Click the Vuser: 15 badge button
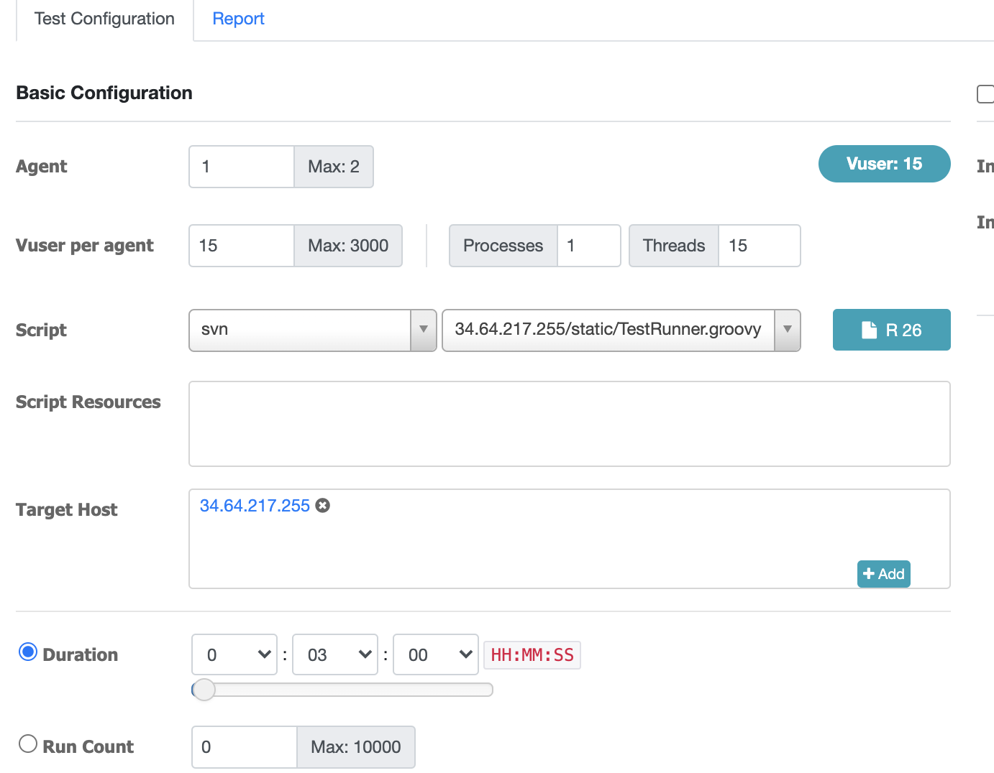 click(x=885, y=164)
